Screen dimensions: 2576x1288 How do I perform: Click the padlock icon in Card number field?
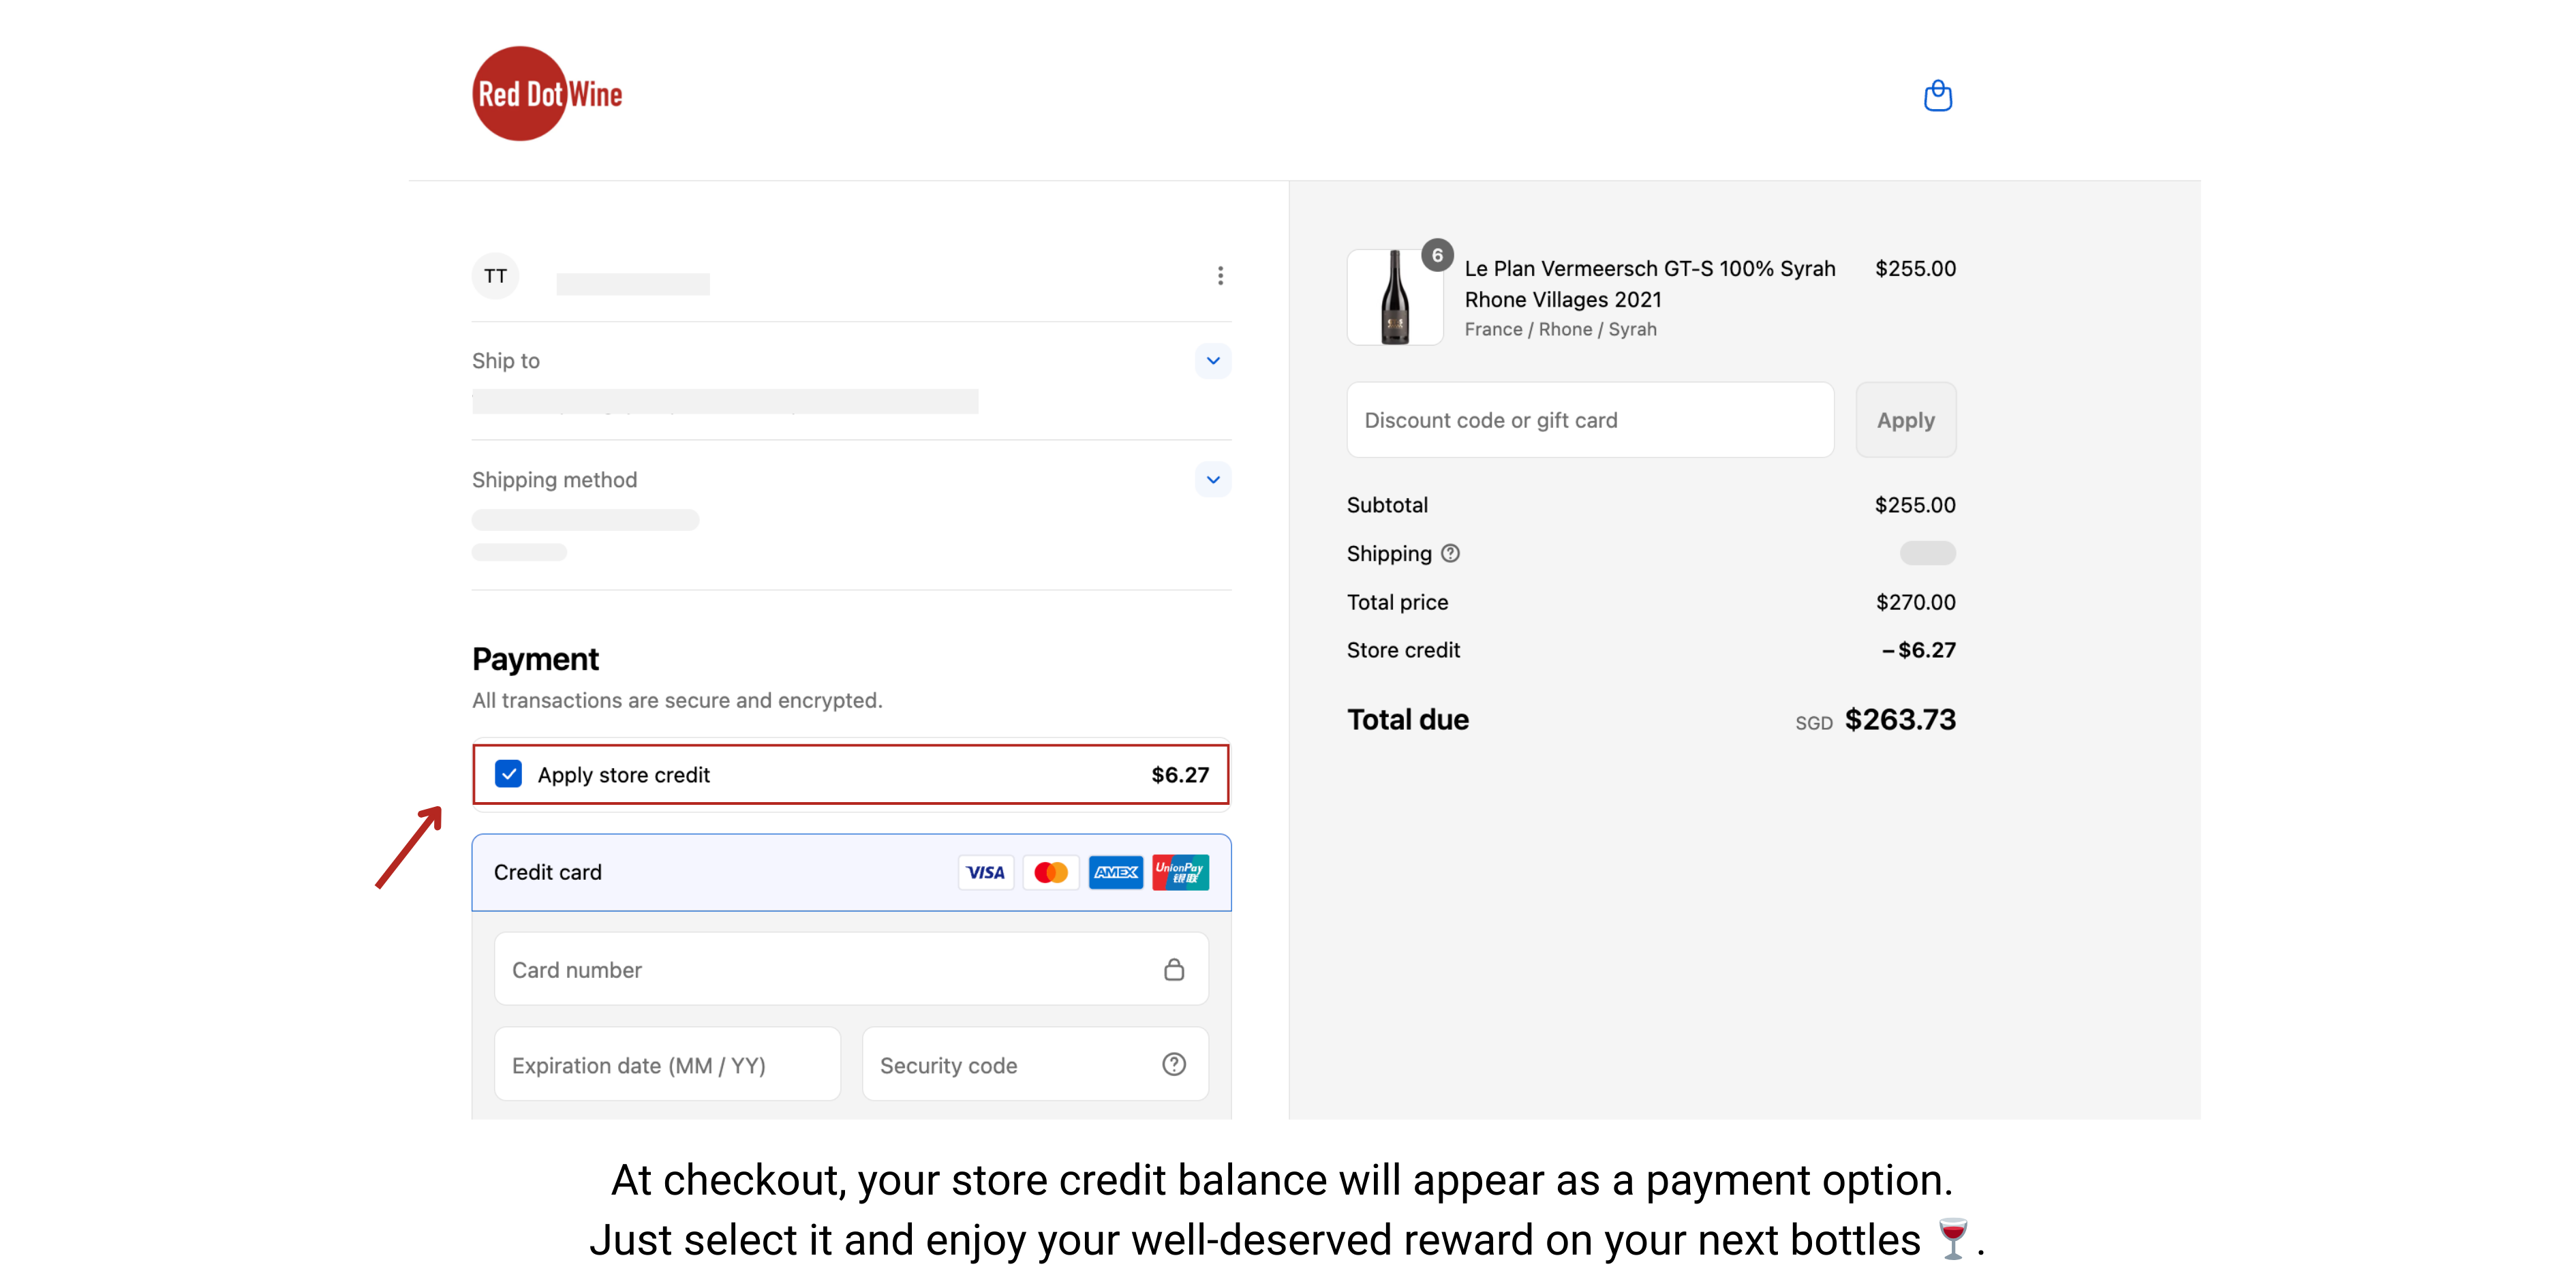pos(1173,969)
